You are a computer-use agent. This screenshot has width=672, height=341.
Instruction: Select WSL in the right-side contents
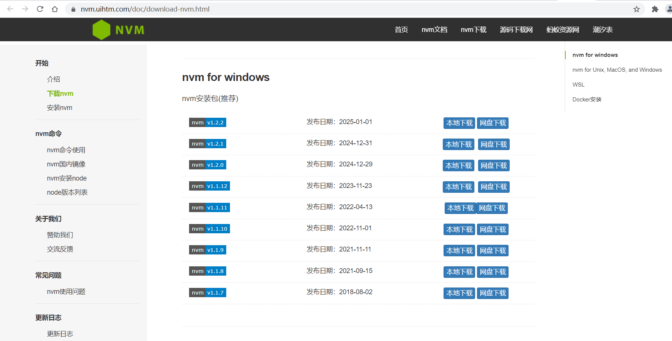tap(578, 84)
